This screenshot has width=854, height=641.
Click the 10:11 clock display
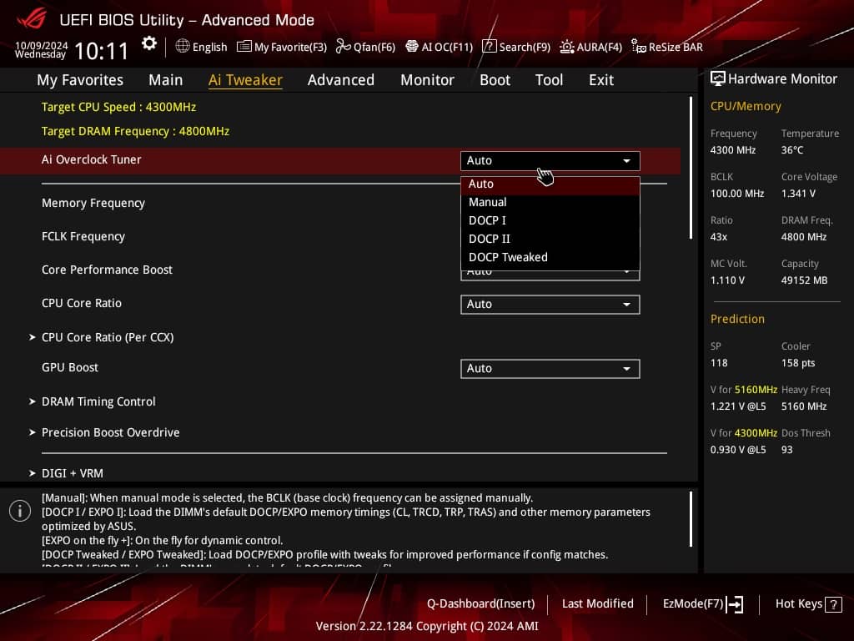pyautogui.click(x=101, y=51)
